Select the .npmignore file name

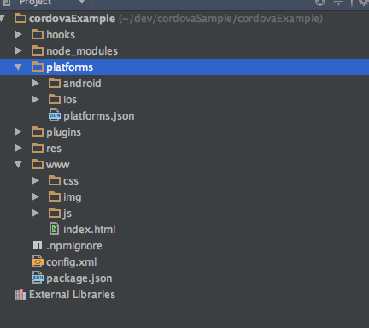74,246
